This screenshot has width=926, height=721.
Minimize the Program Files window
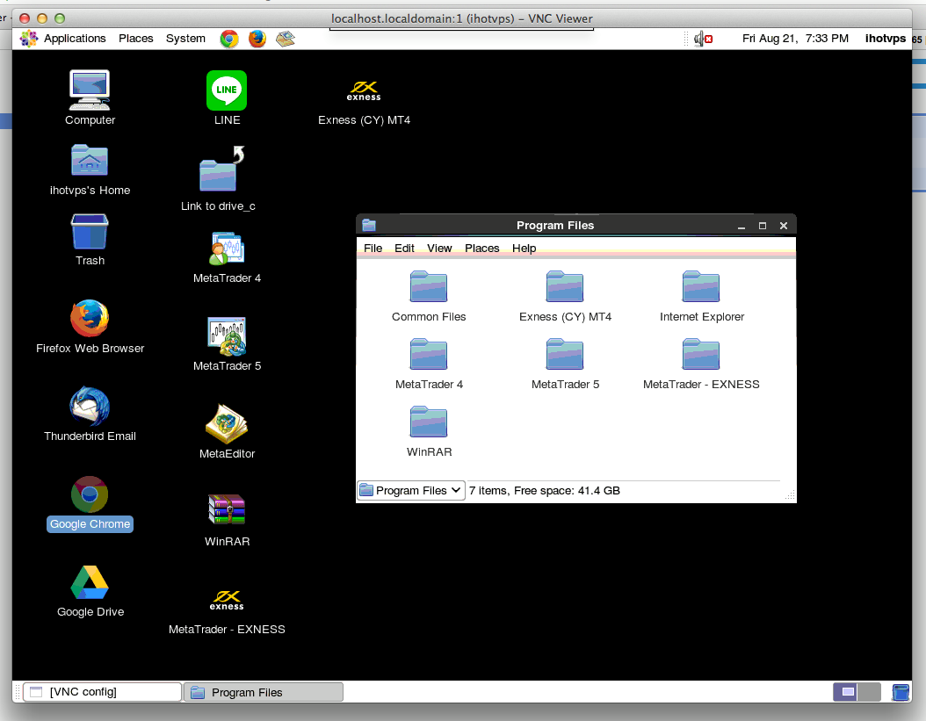(x=742, y=227)
